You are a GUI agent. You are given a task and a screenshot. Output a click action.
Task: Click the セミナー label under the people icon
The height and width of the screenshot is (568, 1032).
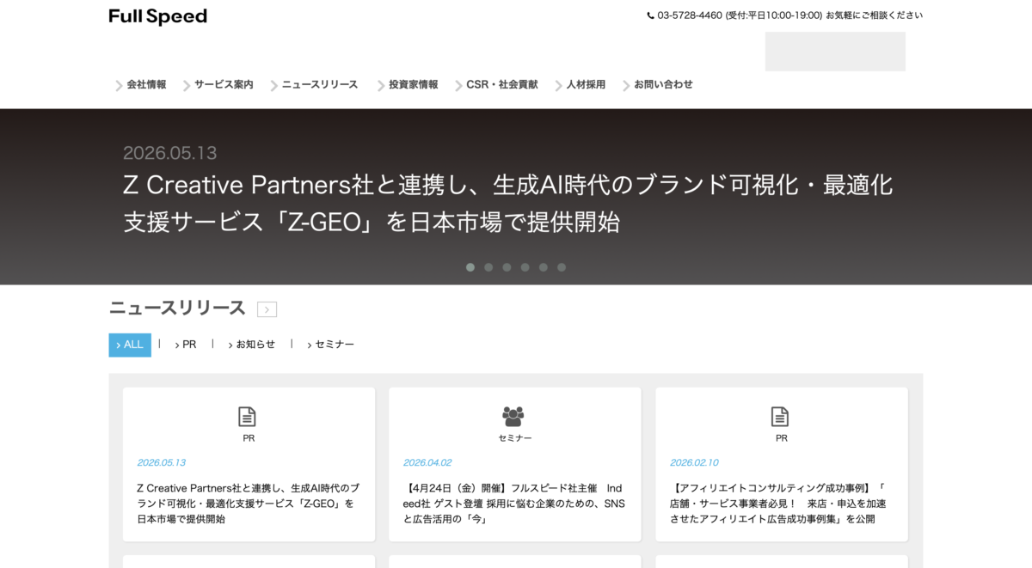[x=515, y=438]
